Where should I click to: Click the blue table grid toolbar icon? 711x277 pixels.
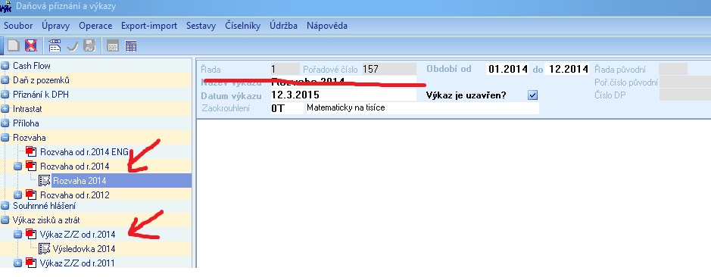pos(130,46)
